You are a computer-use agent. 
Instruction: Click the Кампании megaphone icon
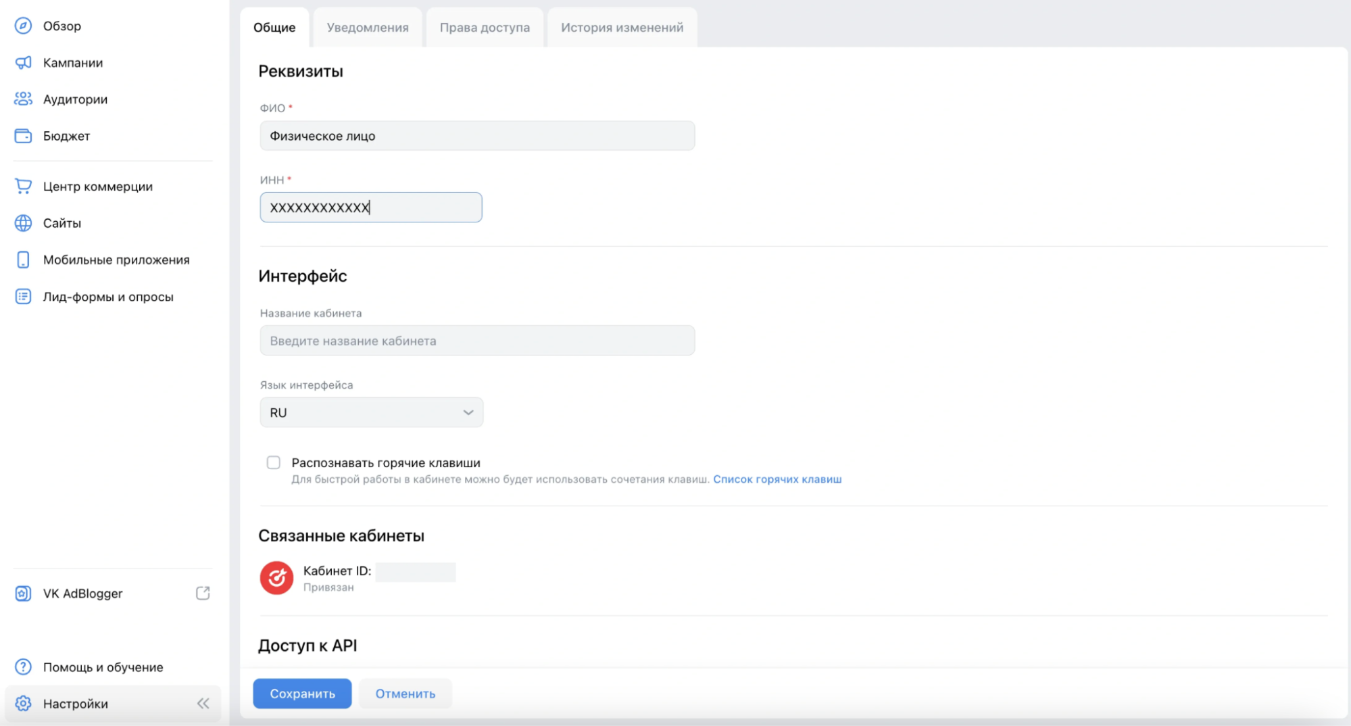click(23, 63)
